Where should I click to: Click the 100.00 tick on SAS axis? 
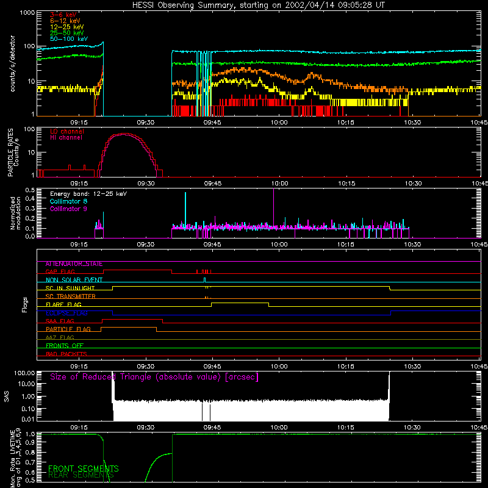24,373
